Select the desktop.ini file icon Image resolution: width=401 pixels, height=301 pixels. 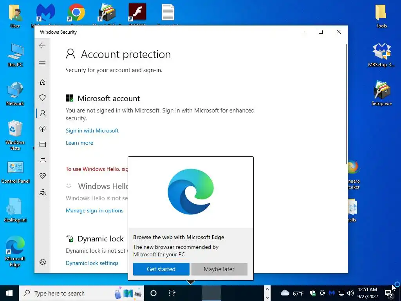pos(15,210)
